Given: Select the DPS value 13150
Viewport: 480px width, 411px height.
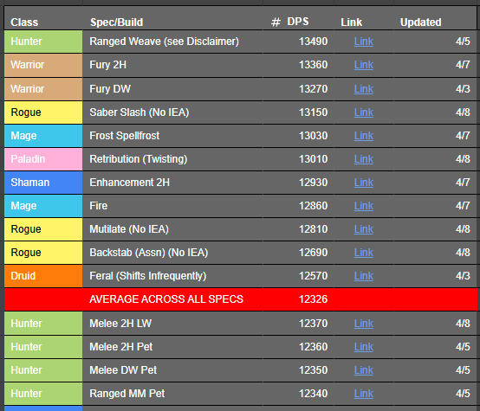Looking at the screenshot, I should point(313,112).
